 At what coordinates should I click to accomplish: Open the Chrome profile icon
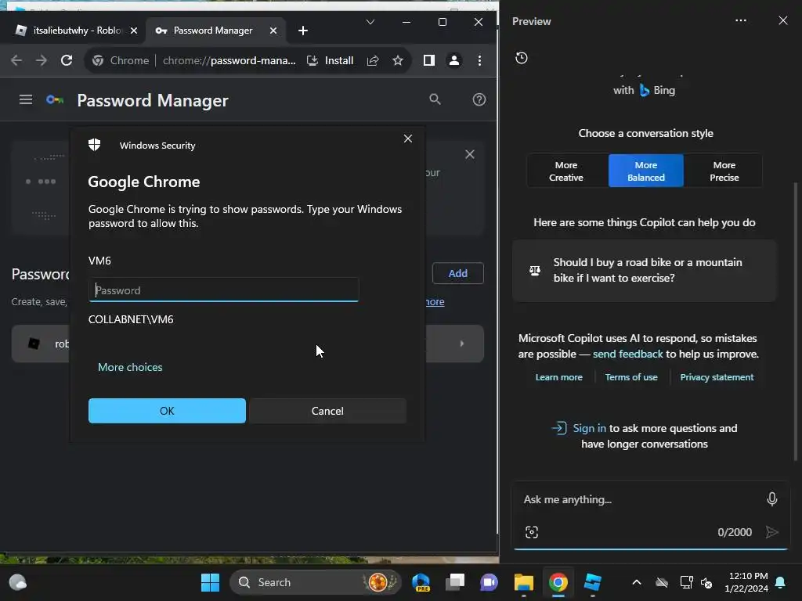click(x=453, y=60)
